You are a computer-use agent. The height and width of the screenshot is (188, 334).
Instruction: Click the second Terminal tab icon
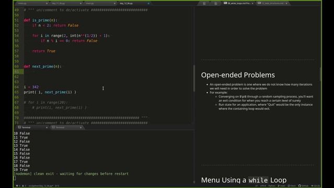53,127
